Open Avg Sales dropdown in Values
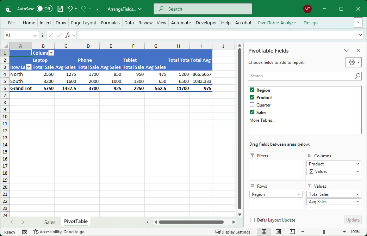This screenshot has height=236, width=367. 357,202
